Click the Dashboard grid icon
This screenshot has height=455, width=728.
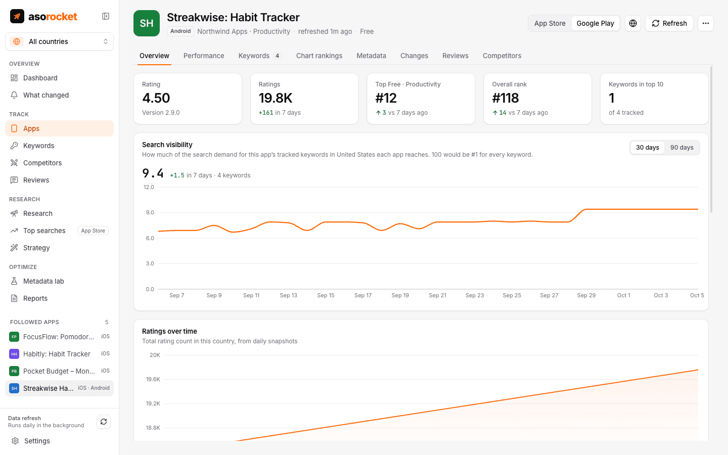pyautogui.click(x=14, y=78)
